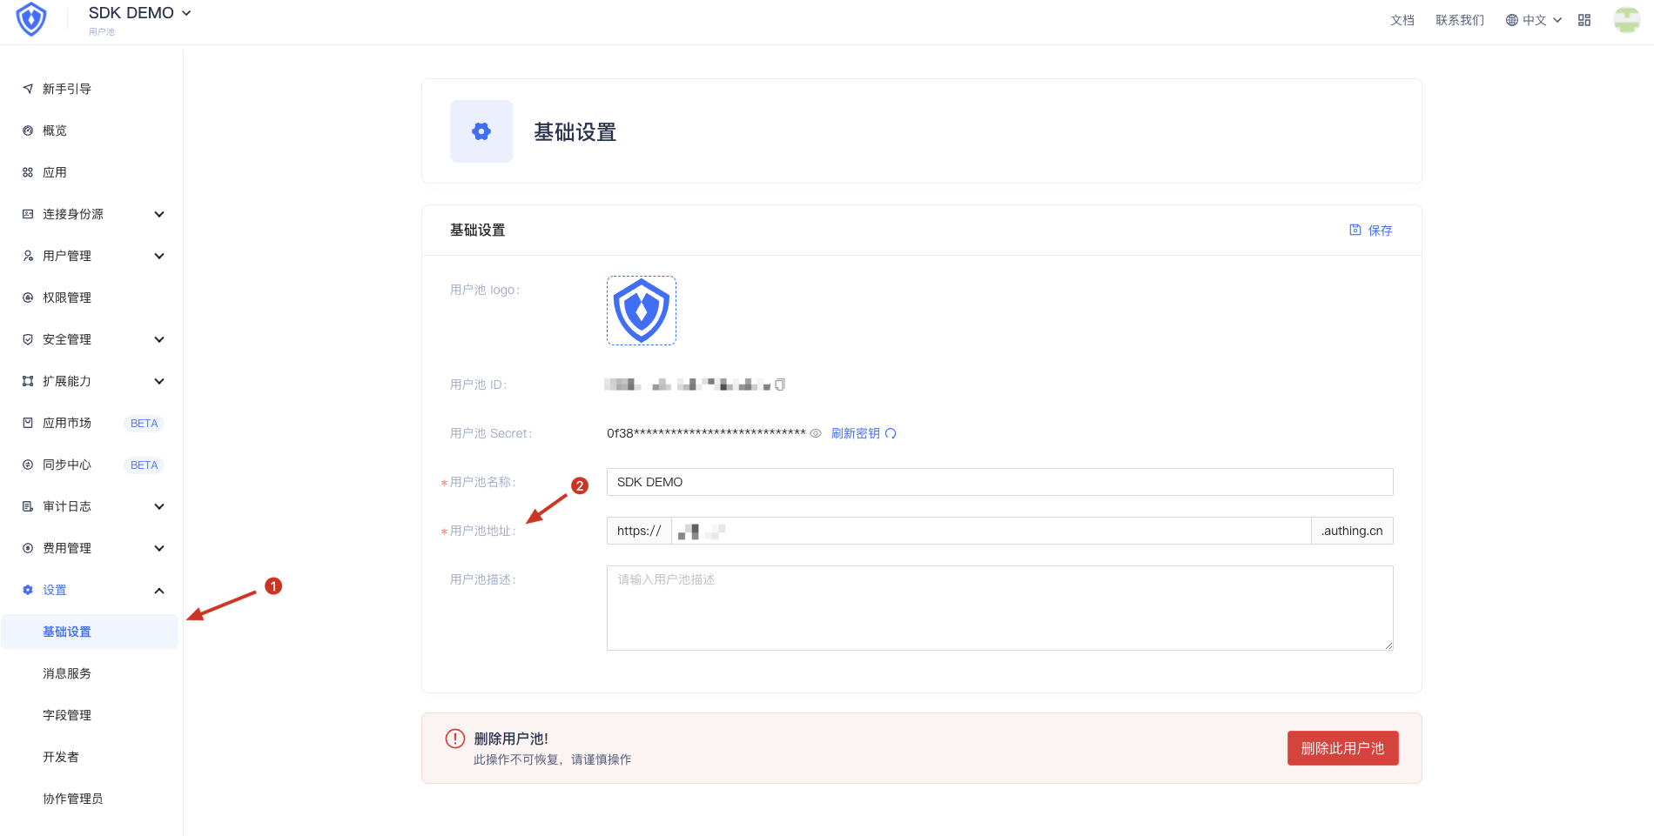Click the user pool name input field
Image resolution: width=1654 pixels, height=836 pixels.
999,482
